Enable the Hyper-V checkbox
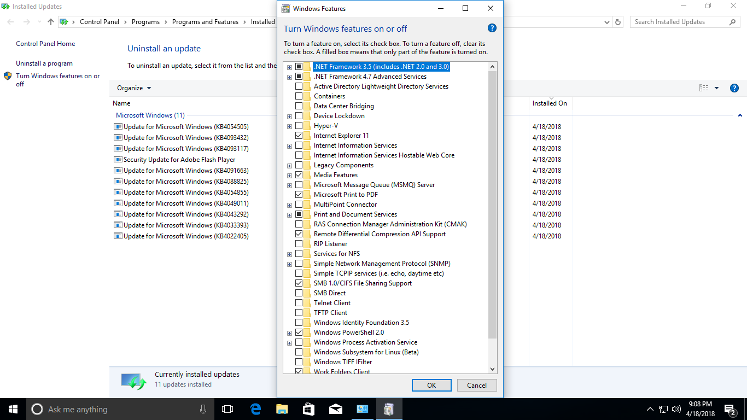Screen dimensions: 747x420 [x=299, y=126]
